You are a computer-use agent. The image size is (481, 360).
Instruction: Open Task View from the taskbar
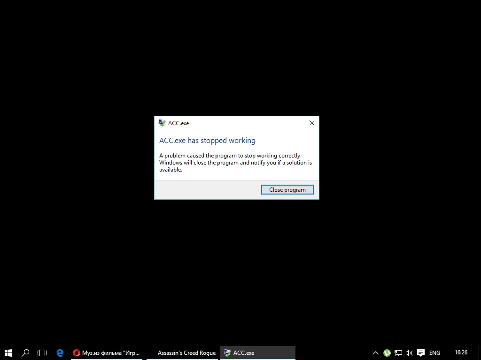coord(42,352)
